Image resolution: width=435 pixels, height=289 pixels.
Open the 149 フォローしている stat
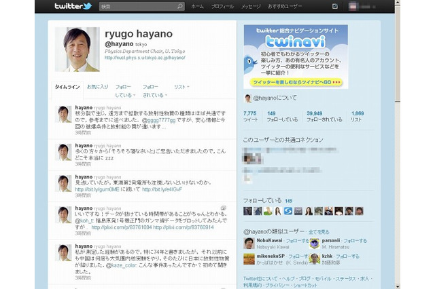pyautogui.click(x=282, y=116)
